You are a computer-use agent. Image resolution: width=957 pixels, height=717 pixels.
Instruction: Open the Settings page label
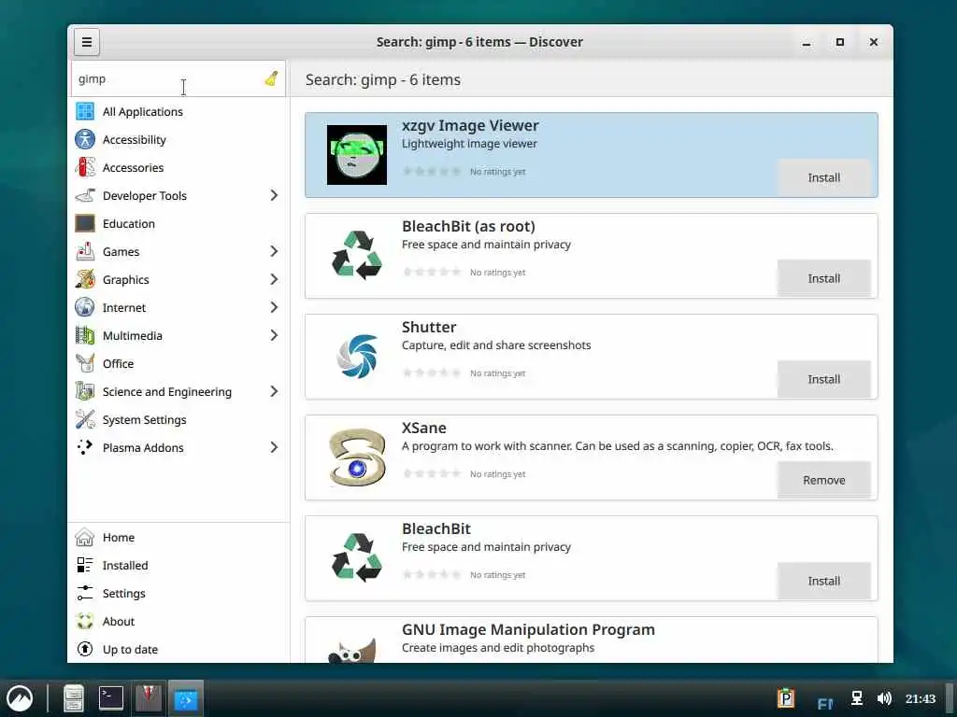124,593
